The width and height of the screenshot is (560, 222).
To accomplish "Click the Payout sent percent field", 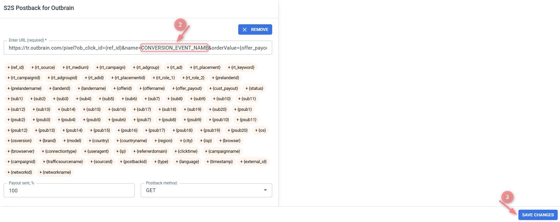I will [69, 190].
